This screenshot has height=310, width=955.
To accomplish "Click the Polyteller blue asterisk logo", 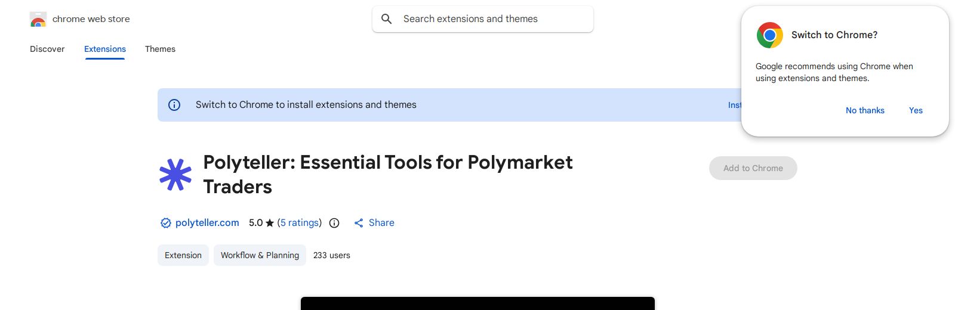I will click(x=175, y=175).
